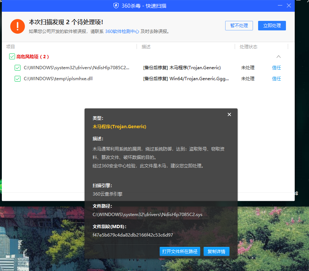Click 打开文件所在路径 button
Image resolution: width=309 pixels, height=271 pixels.
click(180, 252)
